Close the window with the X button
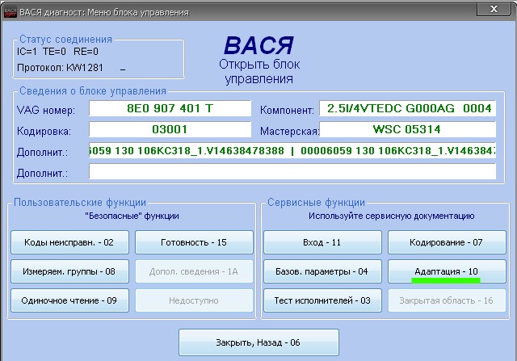517x361 pixels. (x=494, y=9)
